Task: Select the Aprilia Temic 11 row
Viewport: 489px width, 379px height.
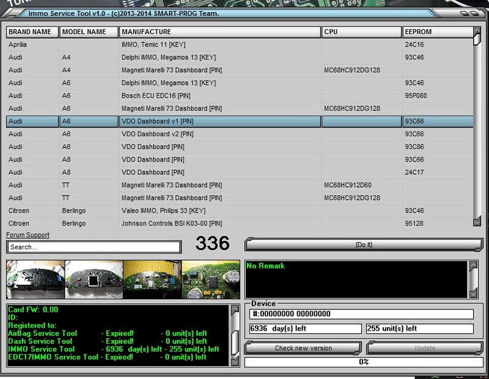Action: tap(240, 45)
